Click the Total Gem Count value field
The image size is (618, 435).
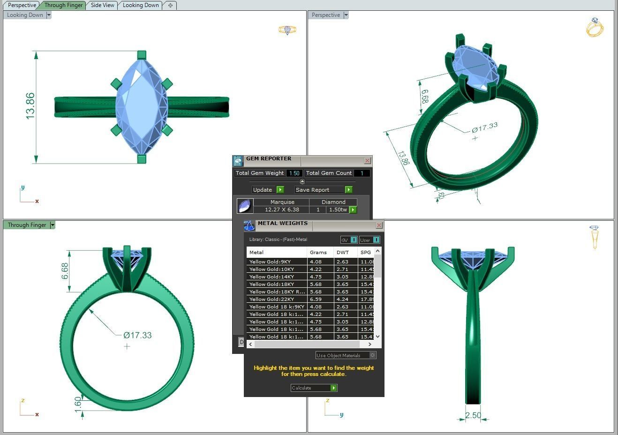(362, 173)
